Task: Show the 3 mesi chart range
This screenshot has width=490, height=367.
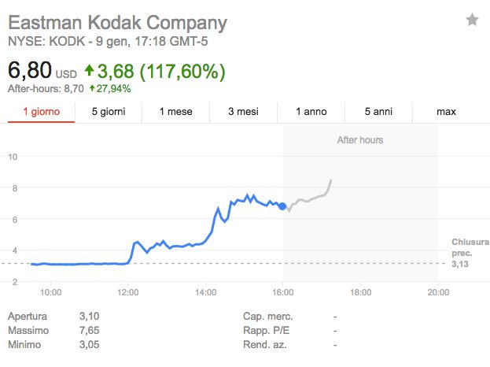Action: (243, 112)
